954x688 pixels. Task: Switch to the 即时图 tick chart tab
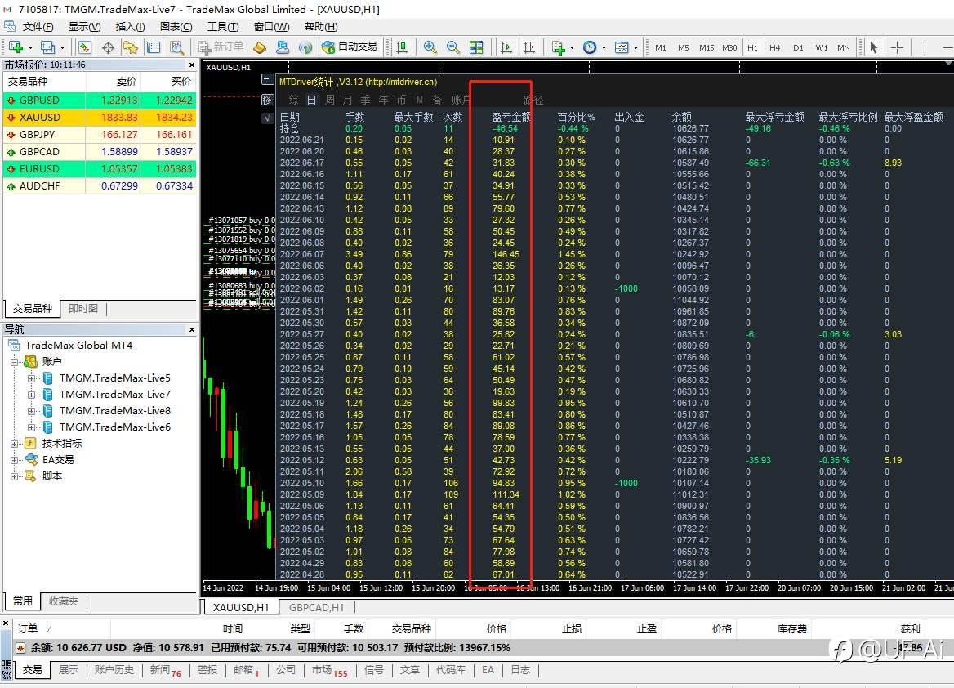[83, 309]
